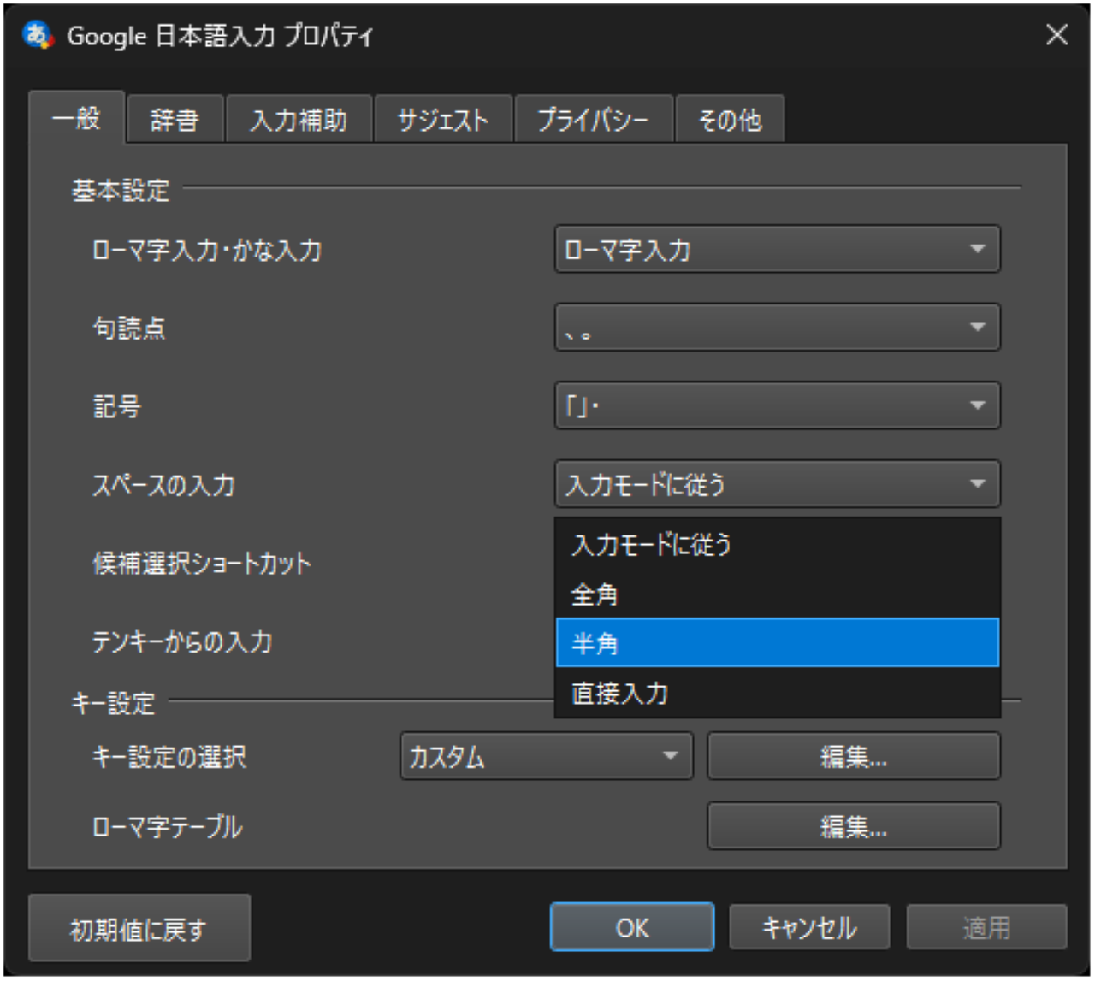Switch to the 入力補助 tab
Image resolution: width=1095 pixels, height=981 pixels.
(x=299, y=119)
